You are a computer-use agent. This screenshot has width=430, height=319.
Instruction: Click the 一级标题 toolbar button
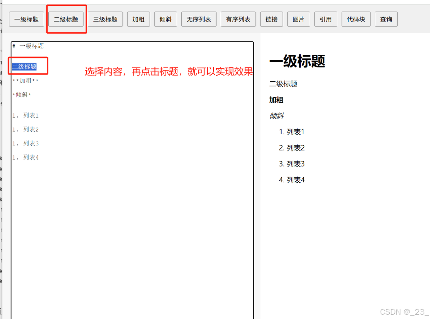click(x=27, y=19)
